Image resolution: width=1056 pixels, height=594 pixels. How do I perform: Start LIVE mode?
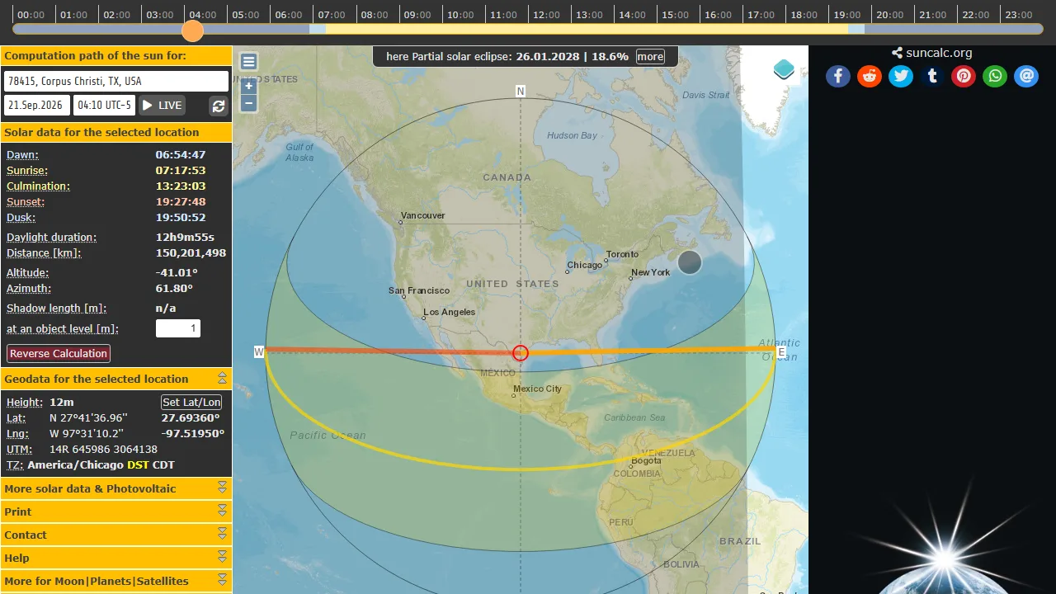coord(162,106)
